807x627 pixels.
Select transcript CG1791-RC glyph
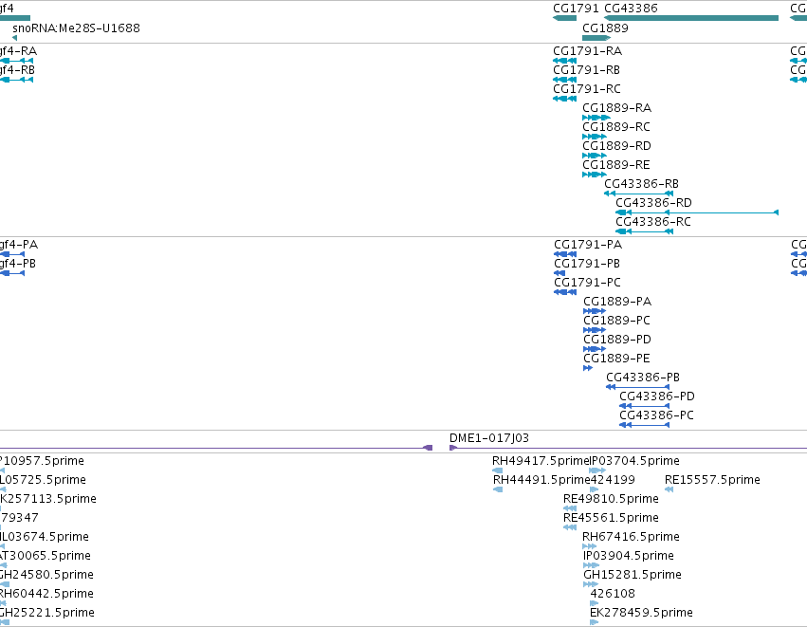point(564,99)
